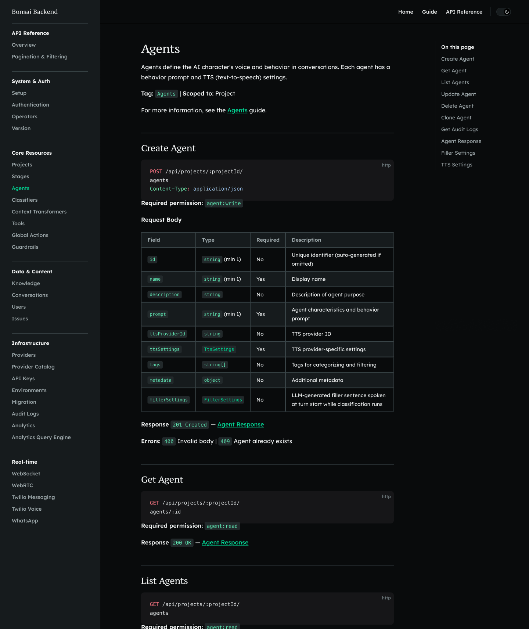Jump to TTS Settings in page outline
Image resolution: width=529 pixels, height=629 pixels.
456,165
